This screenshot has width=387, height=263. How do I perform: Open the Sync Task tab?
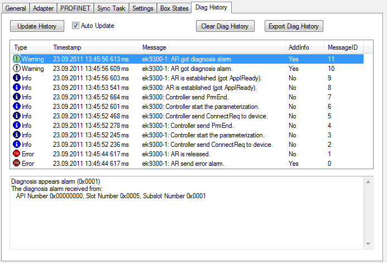(112, 8)
